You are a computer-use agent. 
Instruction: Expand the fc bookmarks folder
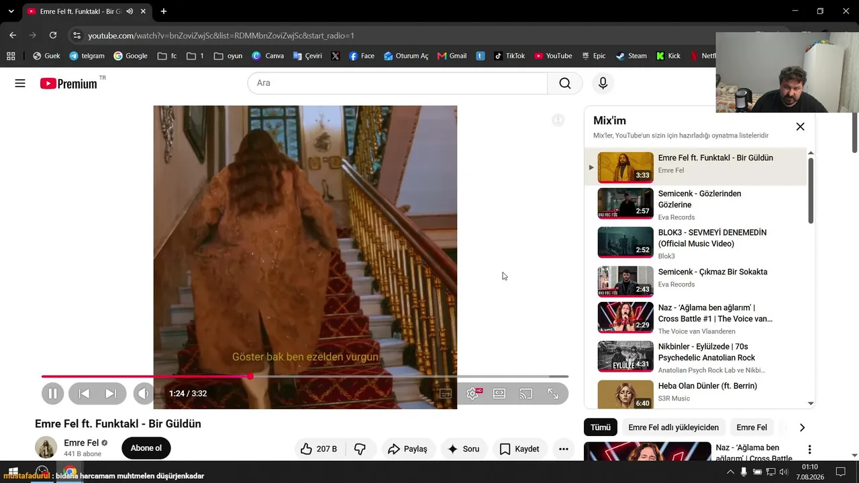coord(167,56)
